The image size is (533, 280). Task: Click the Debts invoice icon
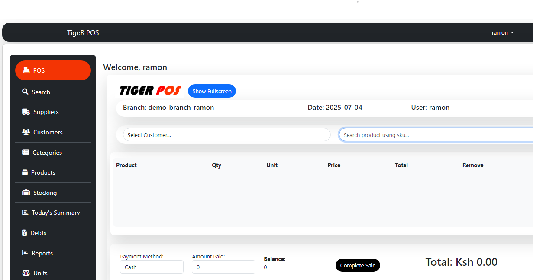[25, 233]
